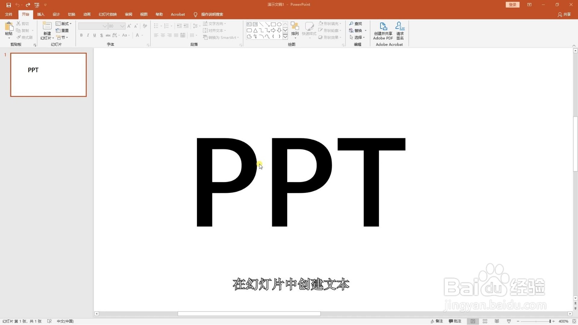Switch to Slide Sorter view in status bar
The height and width of the screenshot is (325, 578).
[484, 321]
